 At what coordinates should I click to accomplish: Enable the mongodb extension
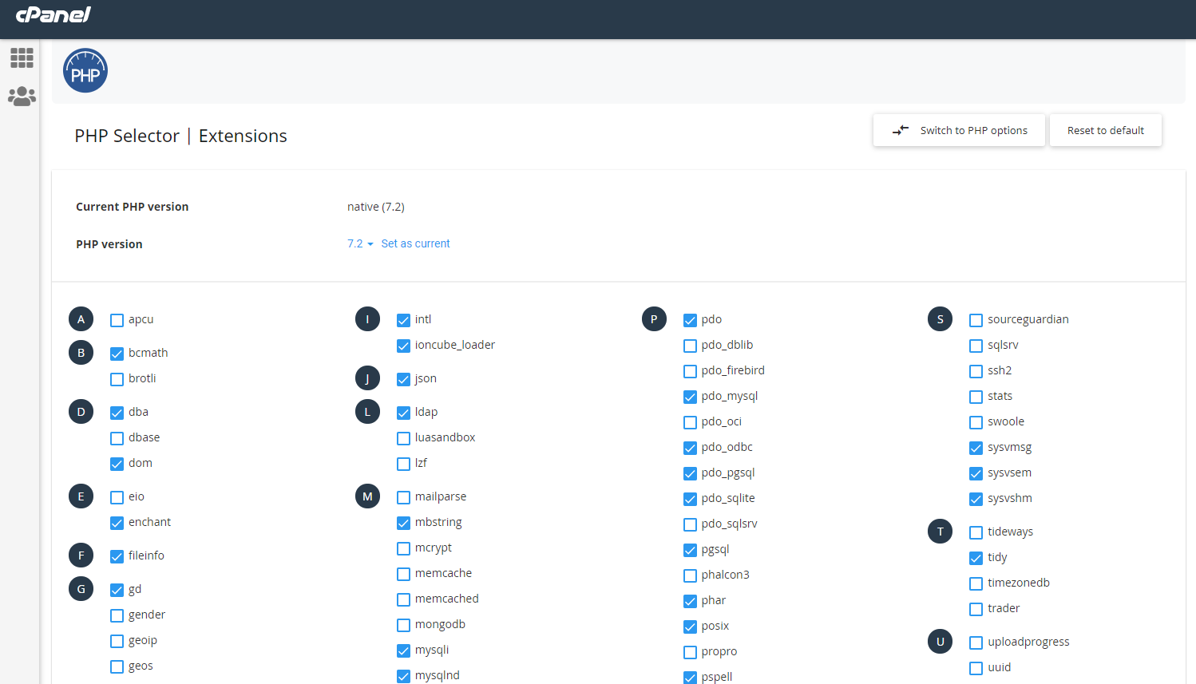(x=403, y=624)
